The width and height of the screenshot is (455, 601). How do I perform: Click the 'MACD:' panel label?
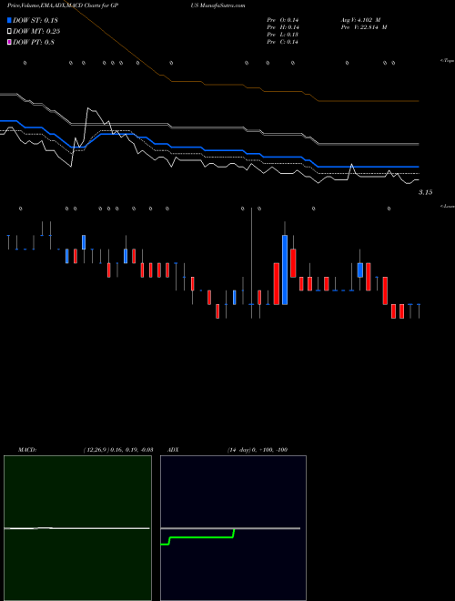coord(27,450)
